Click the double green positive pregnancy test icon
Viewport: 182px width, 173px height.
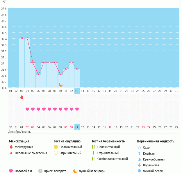(x=94, y=147)
